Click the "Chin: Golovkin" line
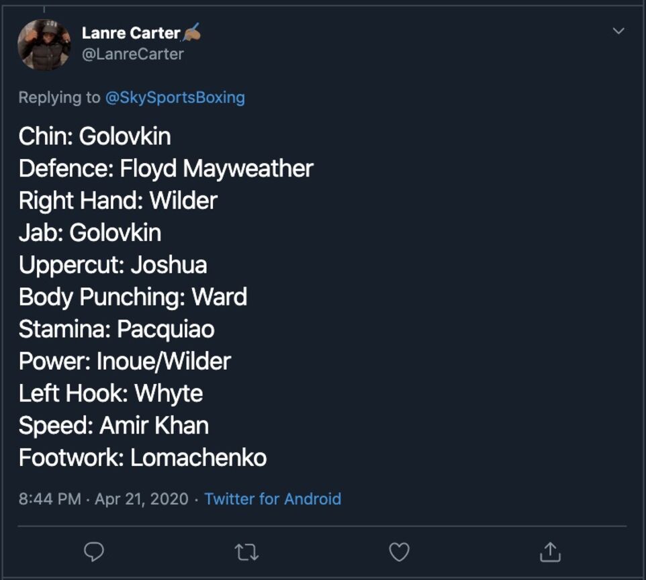646x580 pixels. click(95, 136)
